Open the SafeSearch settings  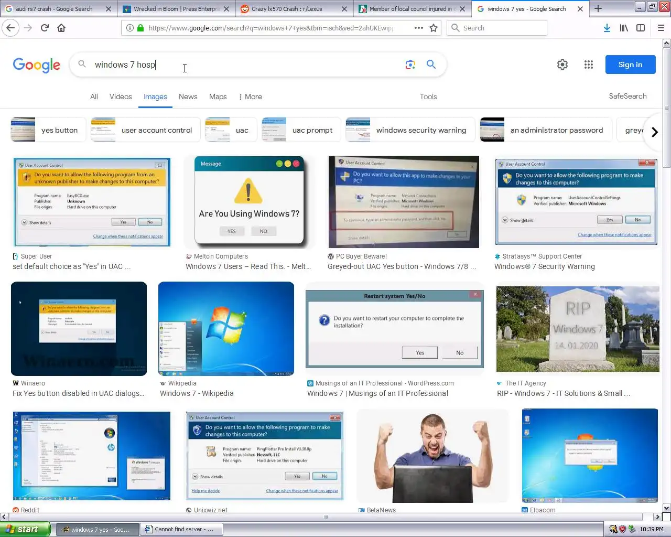[x=627, y=96]
